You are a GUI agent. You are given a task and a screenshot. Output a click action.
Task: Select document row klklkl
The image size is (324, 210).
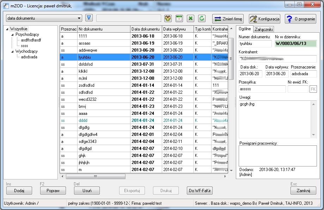(x=144, y=71)
